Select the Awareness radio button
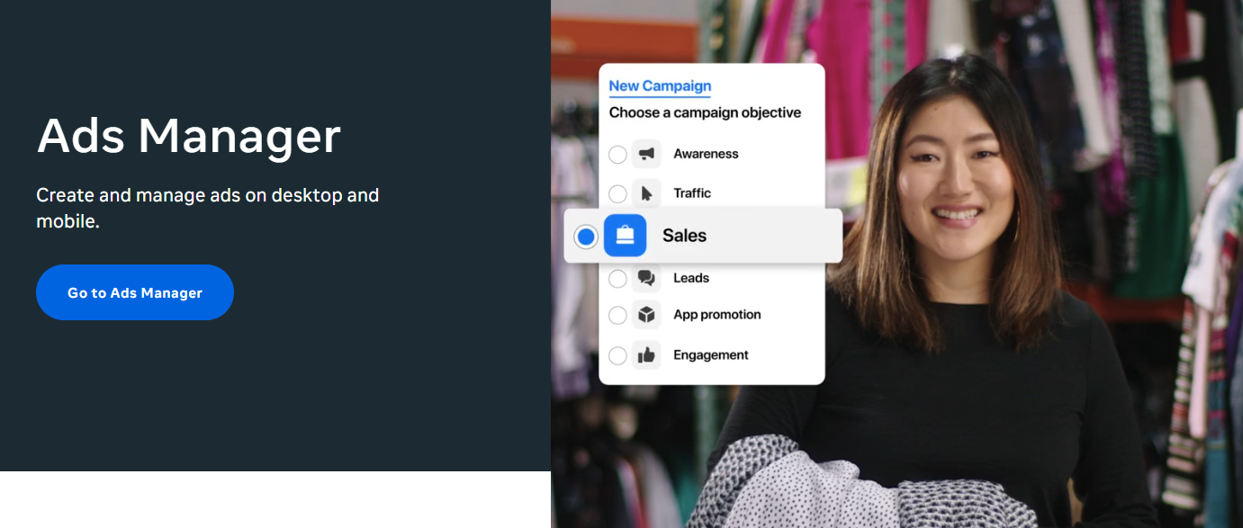Image resolution: width=1243 pixels, height=528 pixels. [617, 154]
